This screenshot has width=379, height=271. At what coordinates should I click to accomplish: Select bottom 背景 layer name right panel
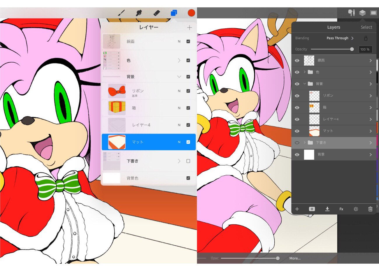321,154
